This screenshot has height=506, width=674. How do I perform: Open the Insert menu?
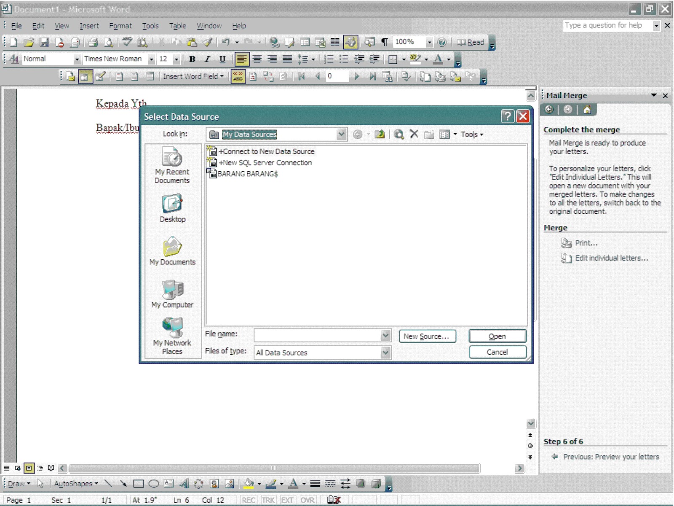(x=89, y=26)
